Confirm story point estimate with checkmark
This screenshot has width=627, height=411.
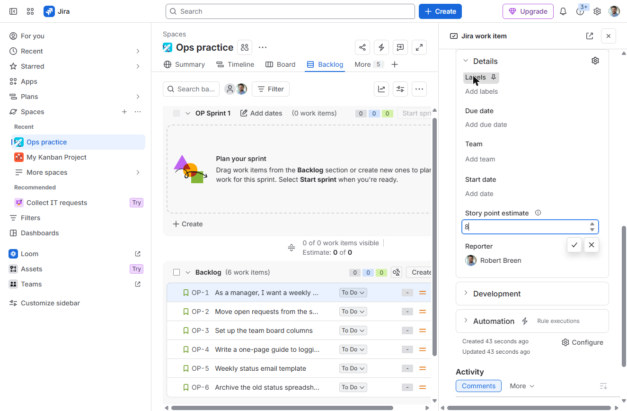(x=574, y=245)
